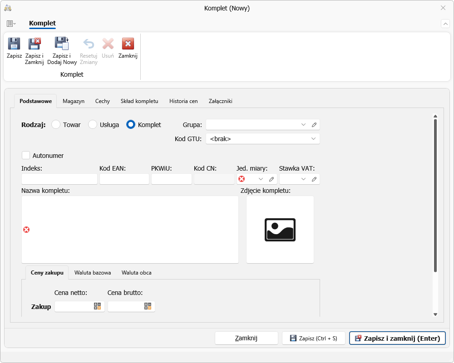This screenshot has width=454, height=363.
Task: Click the scrollbar down arrow
Action: click(x=435, y=314)
